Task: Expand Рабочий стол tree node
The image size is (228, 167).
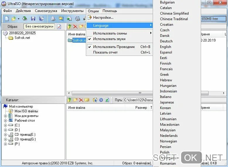Action: tap(5, 120)
